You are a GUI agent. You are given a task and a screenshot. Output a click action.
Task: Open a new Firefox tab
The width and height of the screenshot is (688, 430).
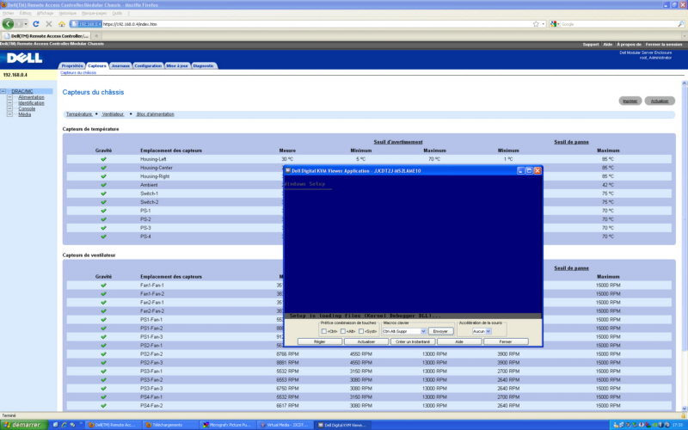pyautogui.click(x=96, y=36)
